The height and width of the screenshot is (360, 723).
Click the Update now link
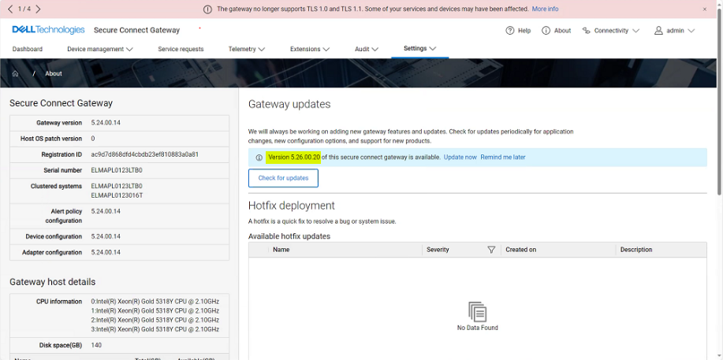(x=460, y=158)
